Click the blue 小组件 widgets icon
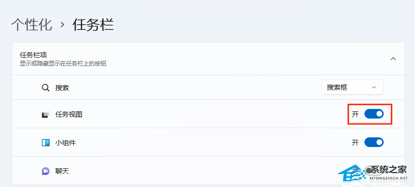Screen dimensions: 415x187 click(46, 143)
